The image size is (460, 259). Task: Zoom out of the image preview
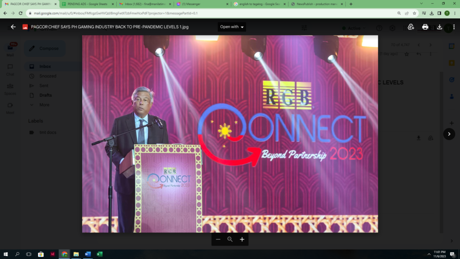218,239
